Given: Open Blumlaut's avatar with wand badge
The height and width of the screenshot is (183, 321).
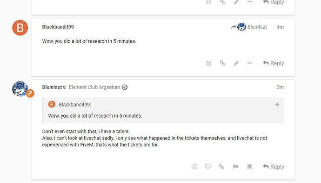Looking at the screenshot, I should pyautogui.click(x=20, y=89).
